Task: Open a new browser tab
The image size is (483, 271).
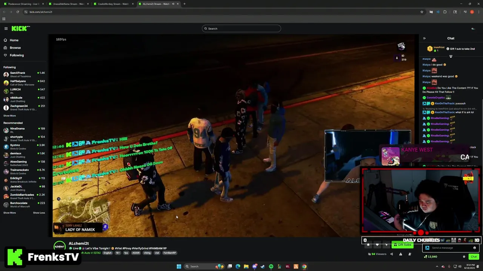Action: click(184, 4)
